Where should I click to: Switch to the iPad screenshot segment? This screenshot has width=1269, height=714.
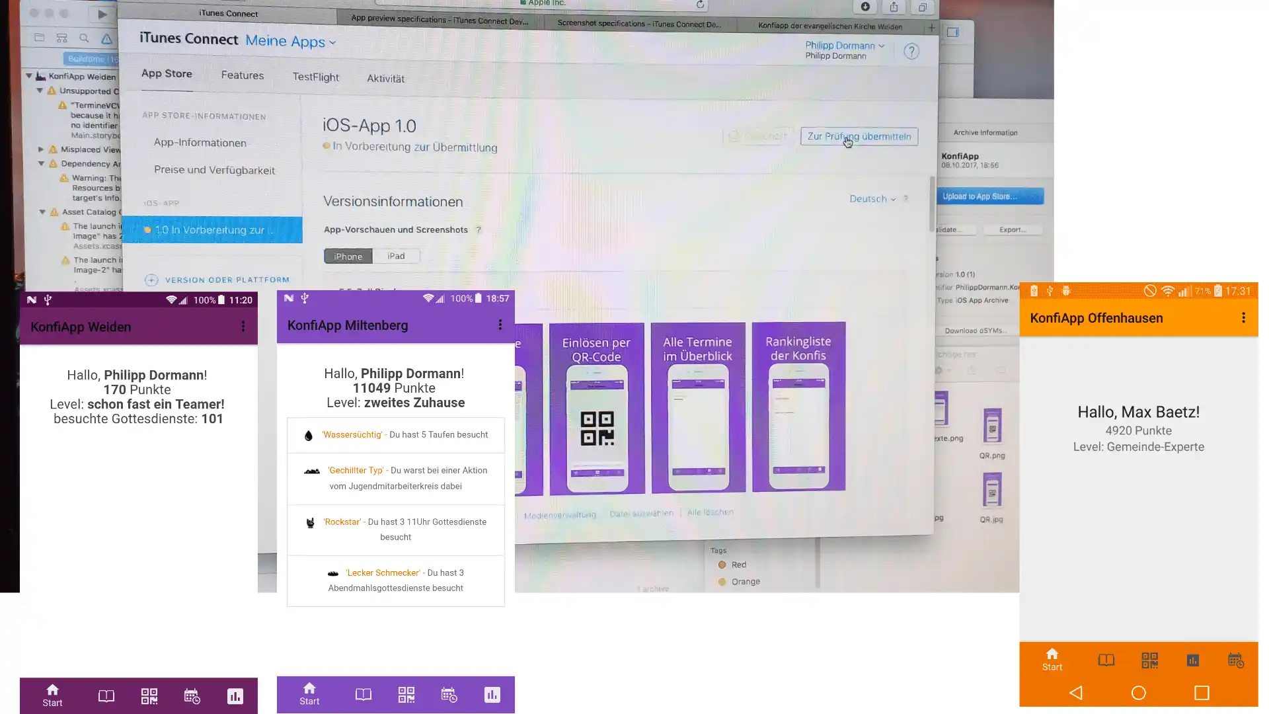click(x=396, y=256)
